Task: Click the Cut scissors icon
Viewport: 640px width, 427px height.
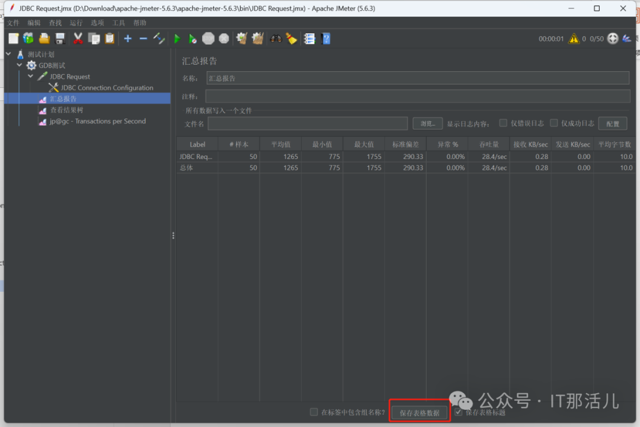Action: tap(78, 39)
